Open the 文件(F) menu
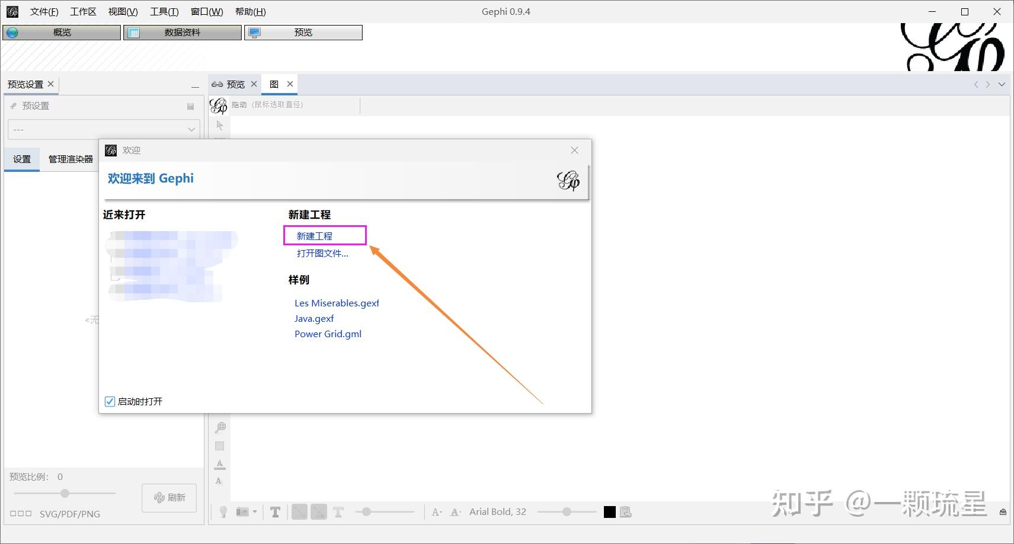Image resolution: width=1014 pixels, height=544 pixels. pyautogui.click(x=44, y=12)
